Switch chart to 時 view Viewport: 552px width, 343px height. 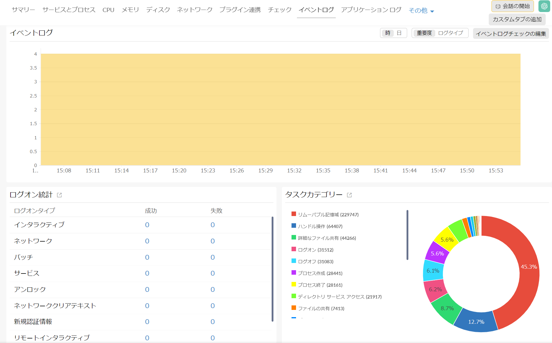pos(388,33)
